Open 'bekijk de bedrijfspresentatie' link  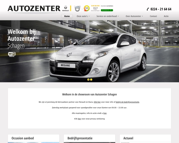click(128, 102)
